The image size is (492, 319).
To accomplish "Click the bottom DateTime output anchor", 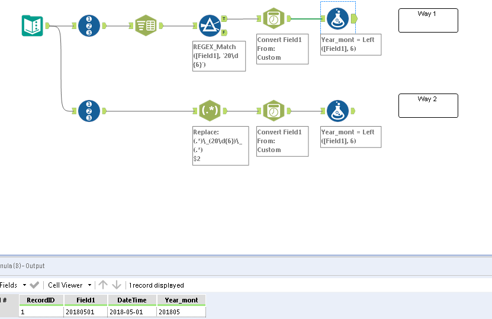I will (x=289, y=111).
